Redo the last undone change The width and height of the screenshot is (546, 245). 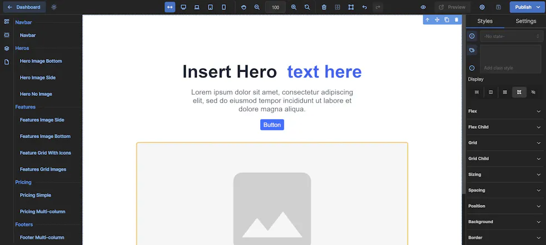click(x=378, y=7)
